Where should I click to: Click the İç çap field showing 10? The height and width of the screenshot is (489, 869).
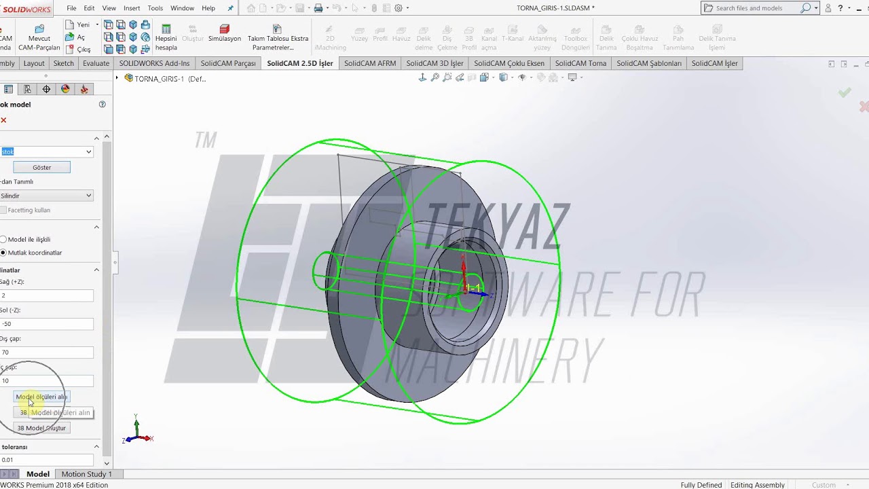pos(46,381)
